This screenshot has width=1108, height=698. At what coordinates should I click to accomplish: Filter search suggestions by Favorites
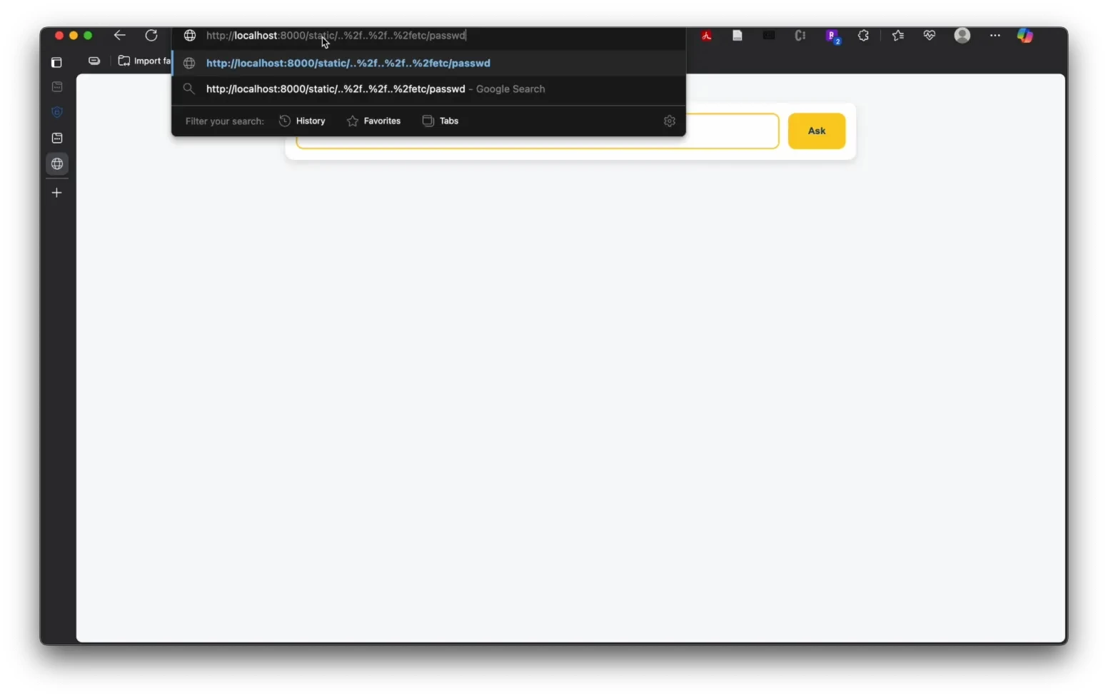[373, 121]
